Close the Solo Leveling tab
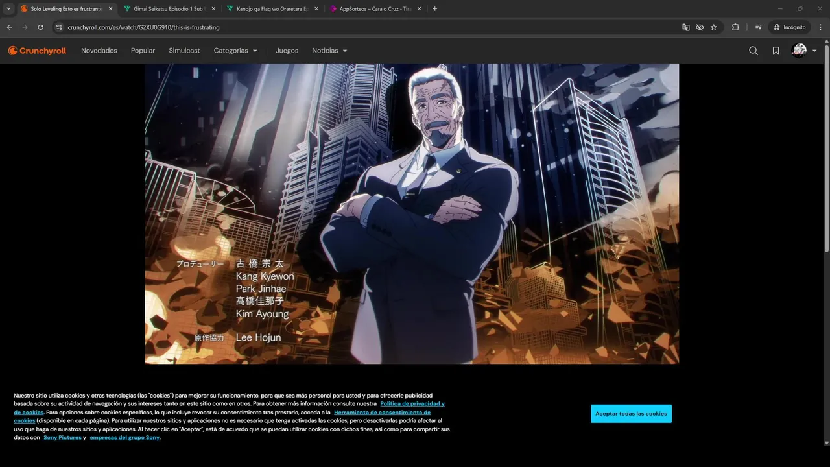Screen dimensions: 830x467 pos(110,9)
